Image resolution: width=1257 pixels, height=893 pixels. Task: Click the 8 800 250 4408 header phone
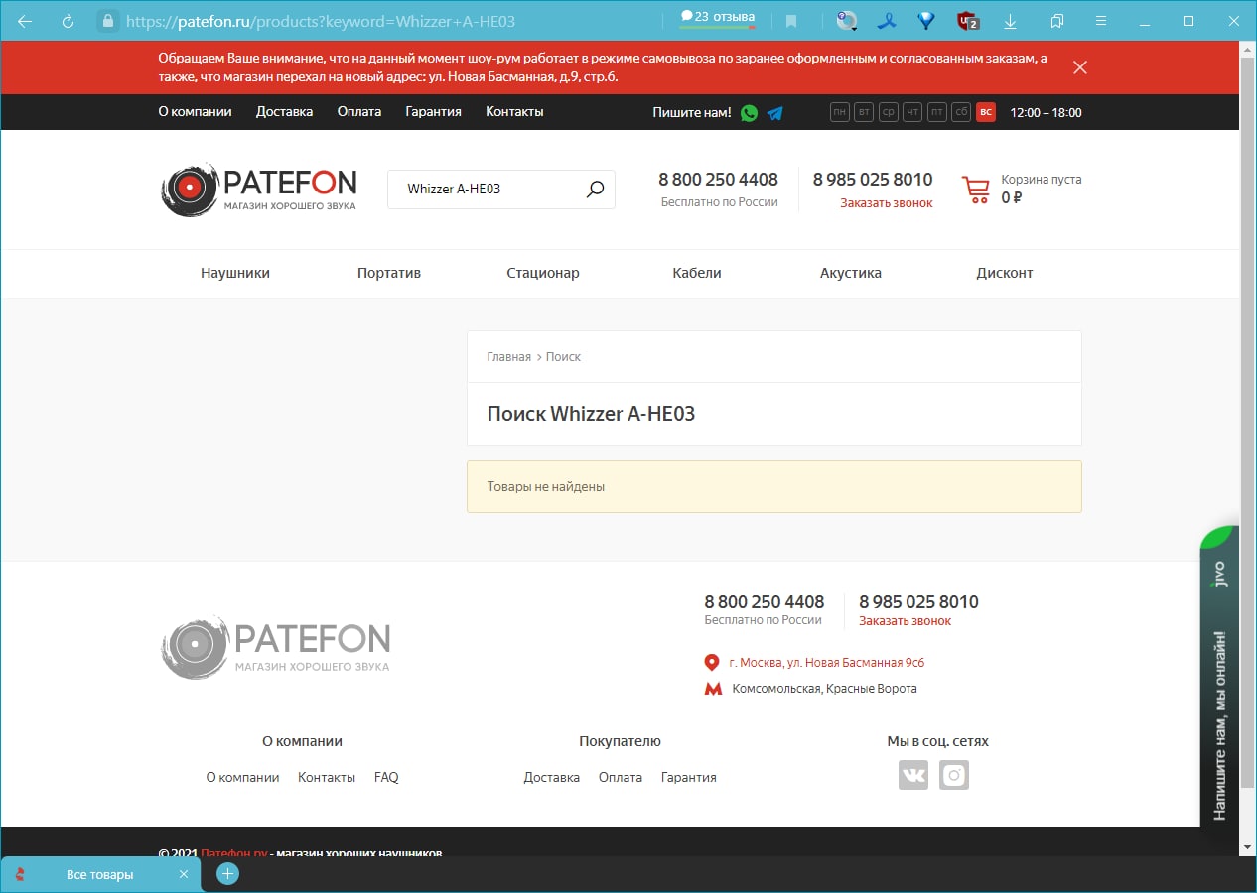coord(718,180)
